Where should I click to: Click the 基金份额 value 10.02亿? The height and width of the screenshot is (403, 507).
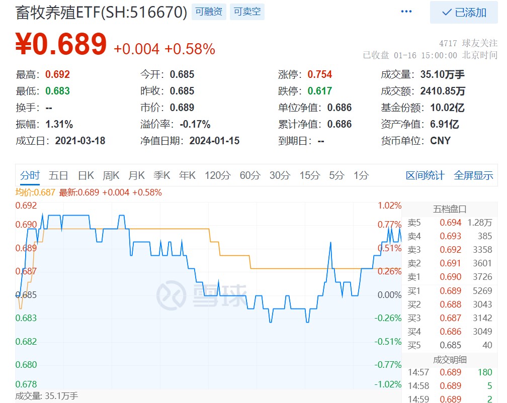pos(448,108)
